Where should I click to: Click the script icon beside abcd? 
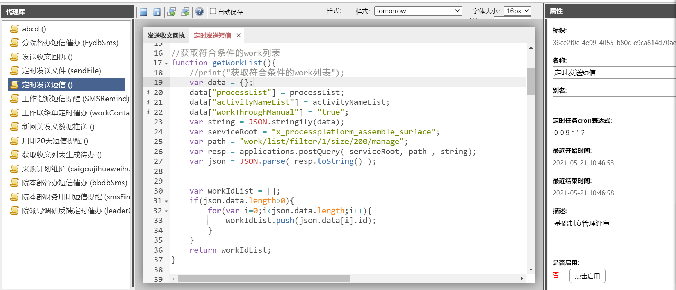[x=15, y=29]
